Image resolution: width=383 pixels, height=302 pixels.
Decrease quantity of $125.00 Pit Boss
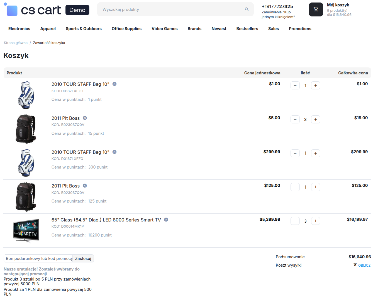295,187
